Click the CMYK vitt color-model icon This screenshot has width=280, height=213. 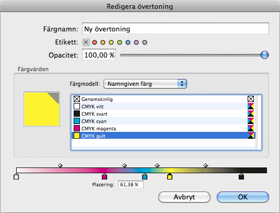tap(251, 106)
